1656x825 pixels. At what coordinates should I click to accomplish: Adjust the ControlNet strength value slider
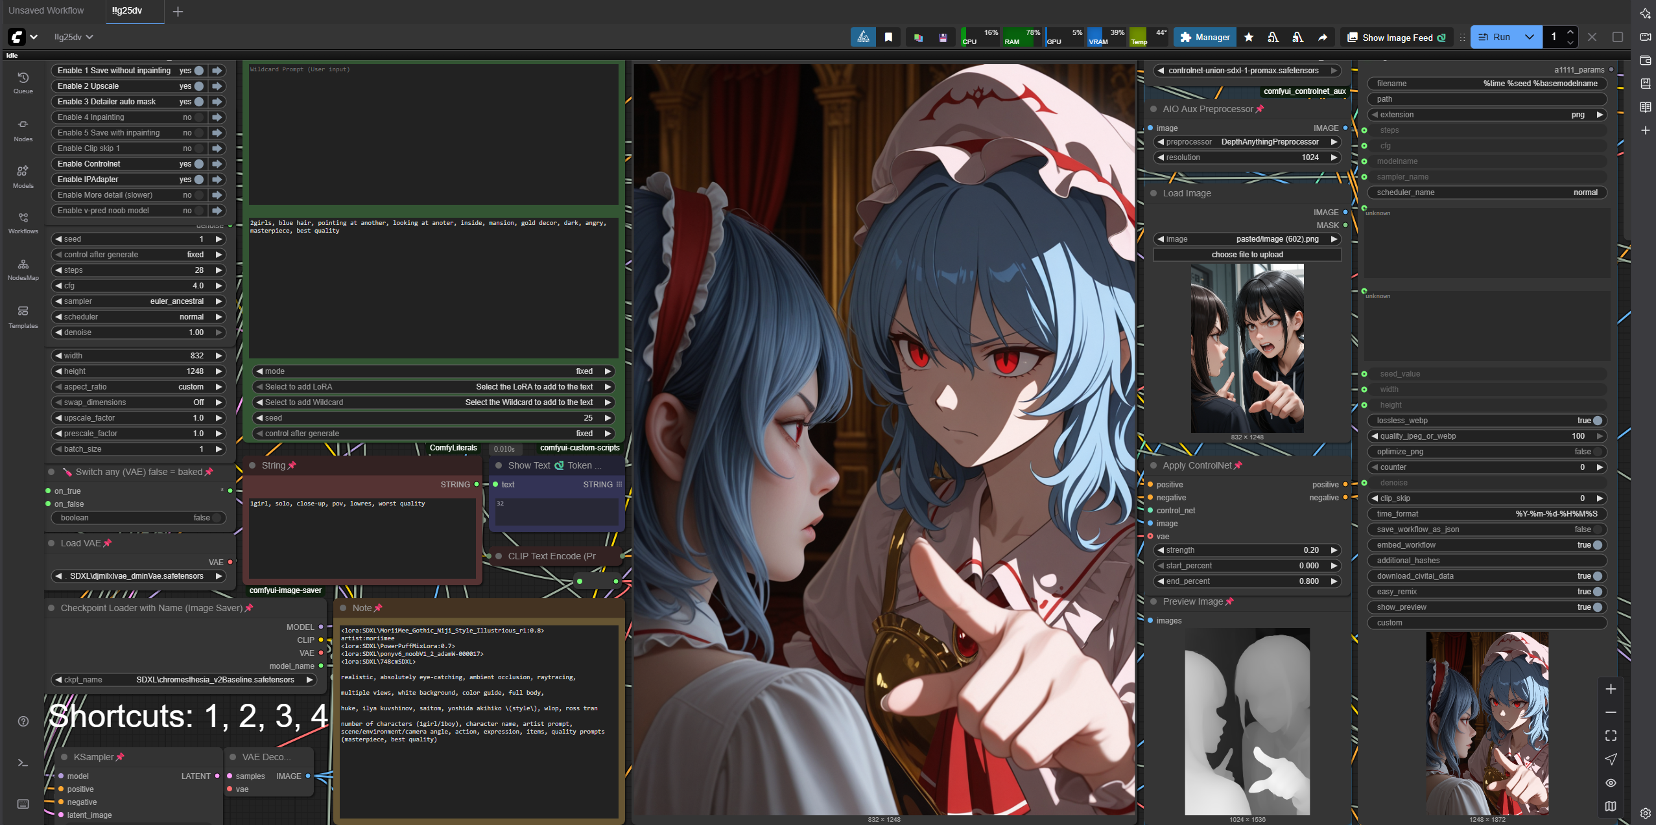[x=1246, y=550]
